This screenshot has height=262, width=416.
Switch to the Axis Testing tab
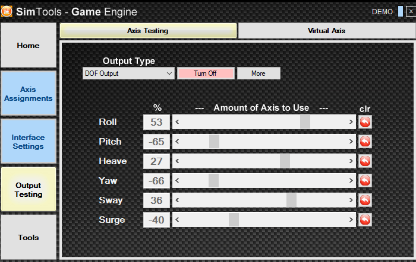[x=148, y=31]
